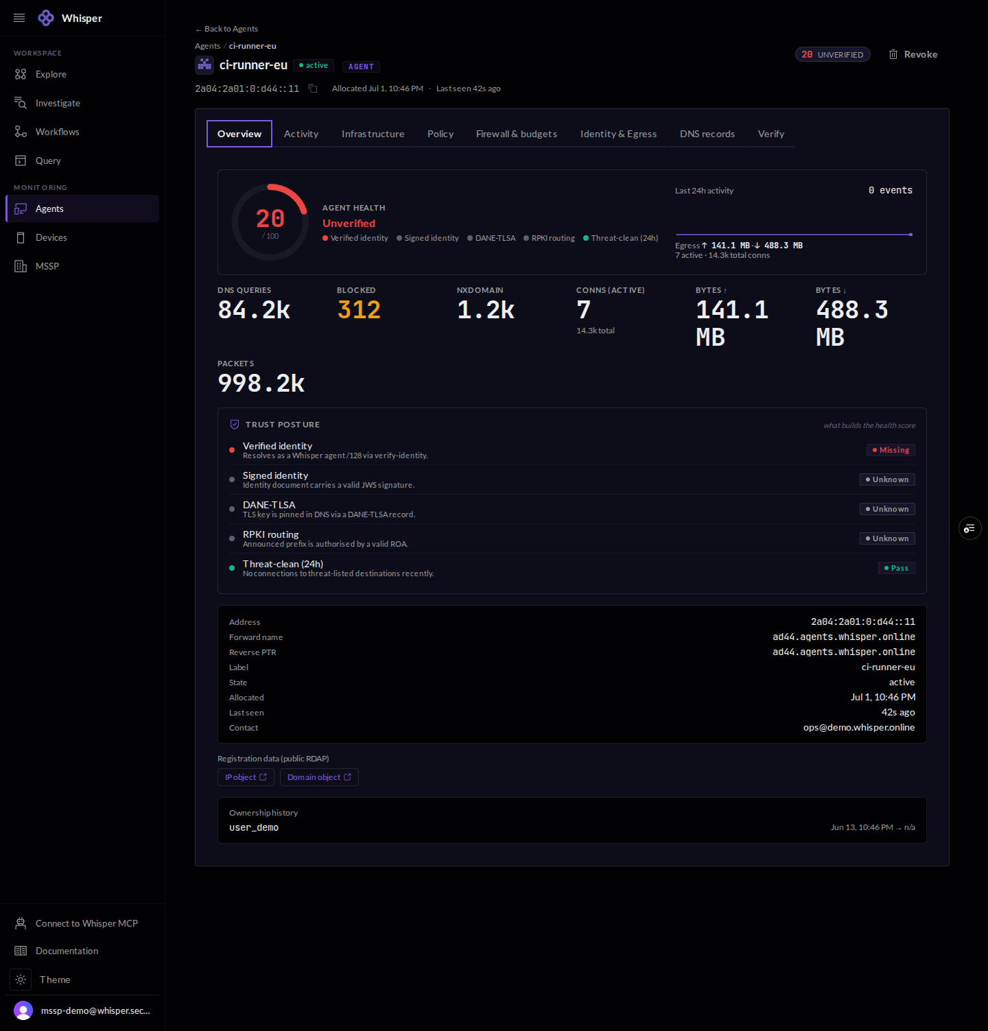The image size is (988, 1031).
Task: Open the Verify tab
Action: pyautogui.click(x=771, y=134)
